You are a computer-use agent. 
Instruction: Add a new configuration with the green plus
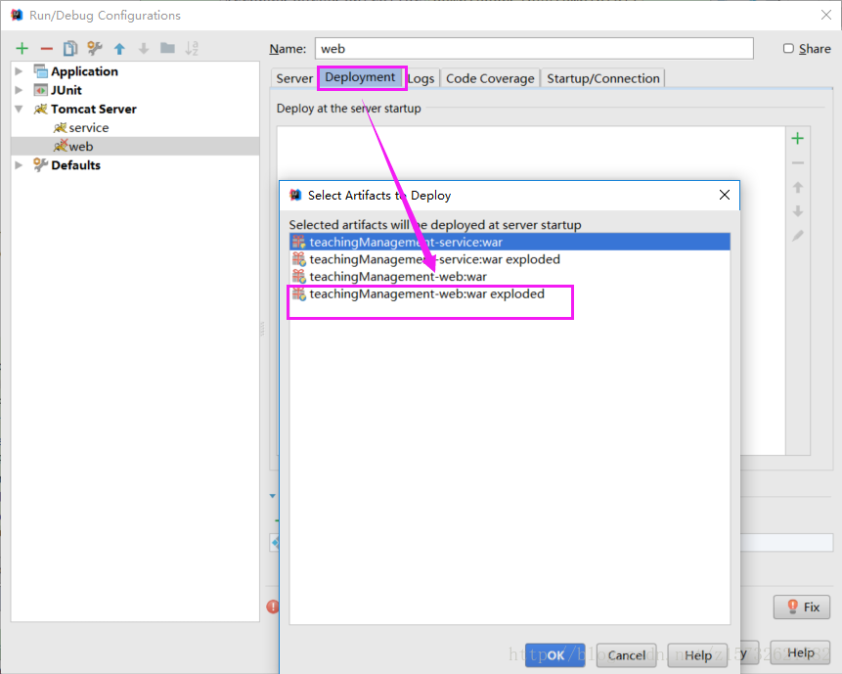[x=22, y=48]
